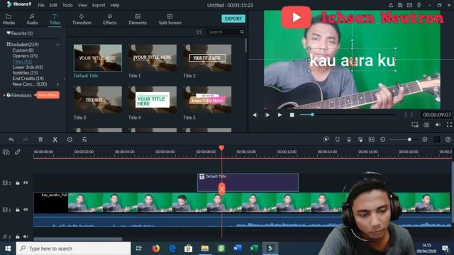The width and height of the screenshot is (454, 255).
Task: Click the render preview icon
Action: tap(326, 140)
